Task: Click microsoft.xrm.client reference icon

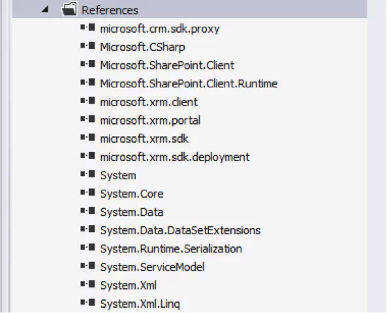Action: coord(87,100)
